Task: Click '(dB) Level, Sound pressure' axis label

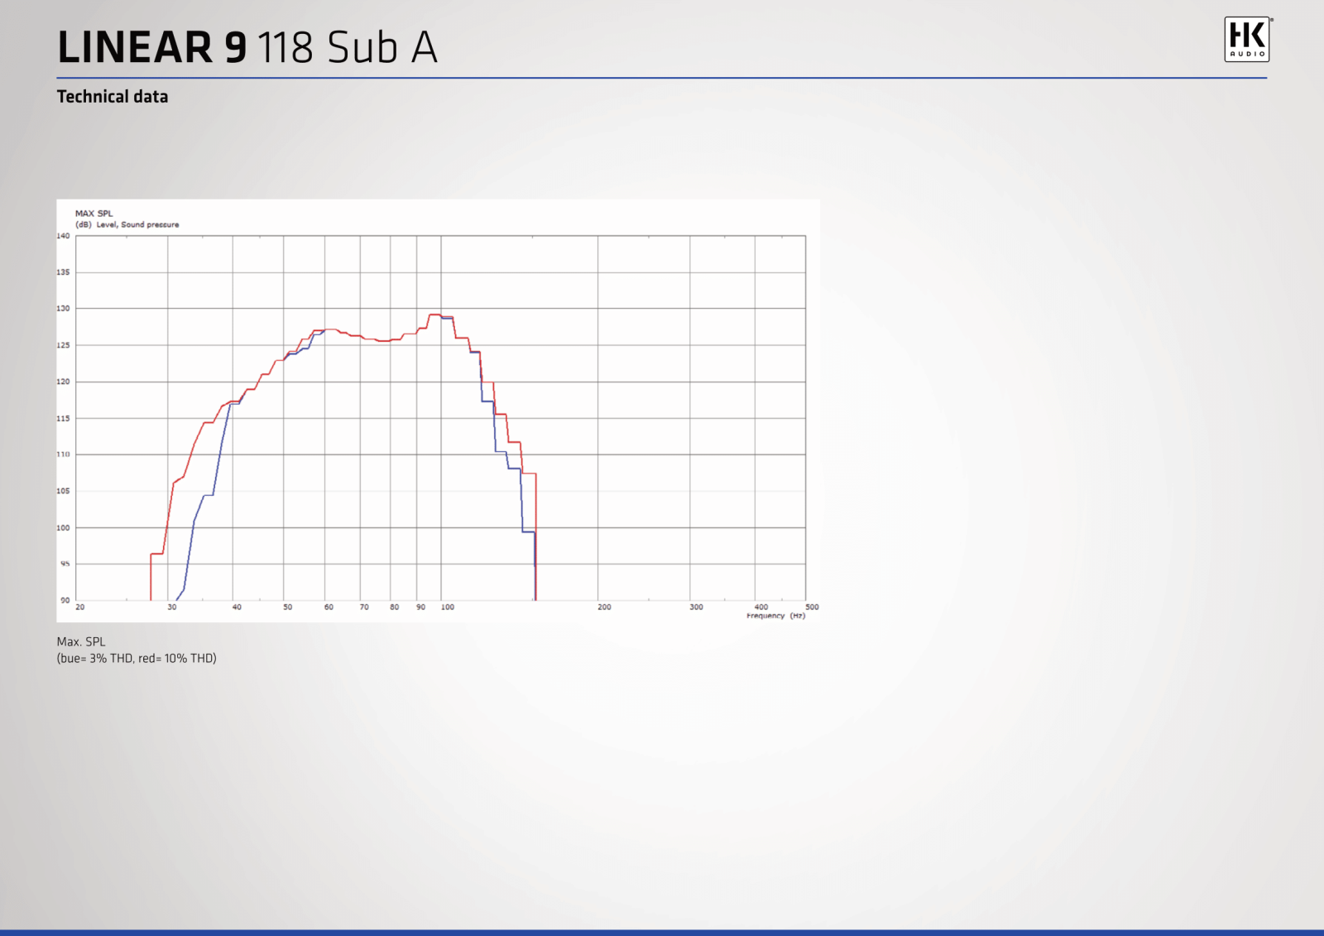Action: [x=127, y=224]
